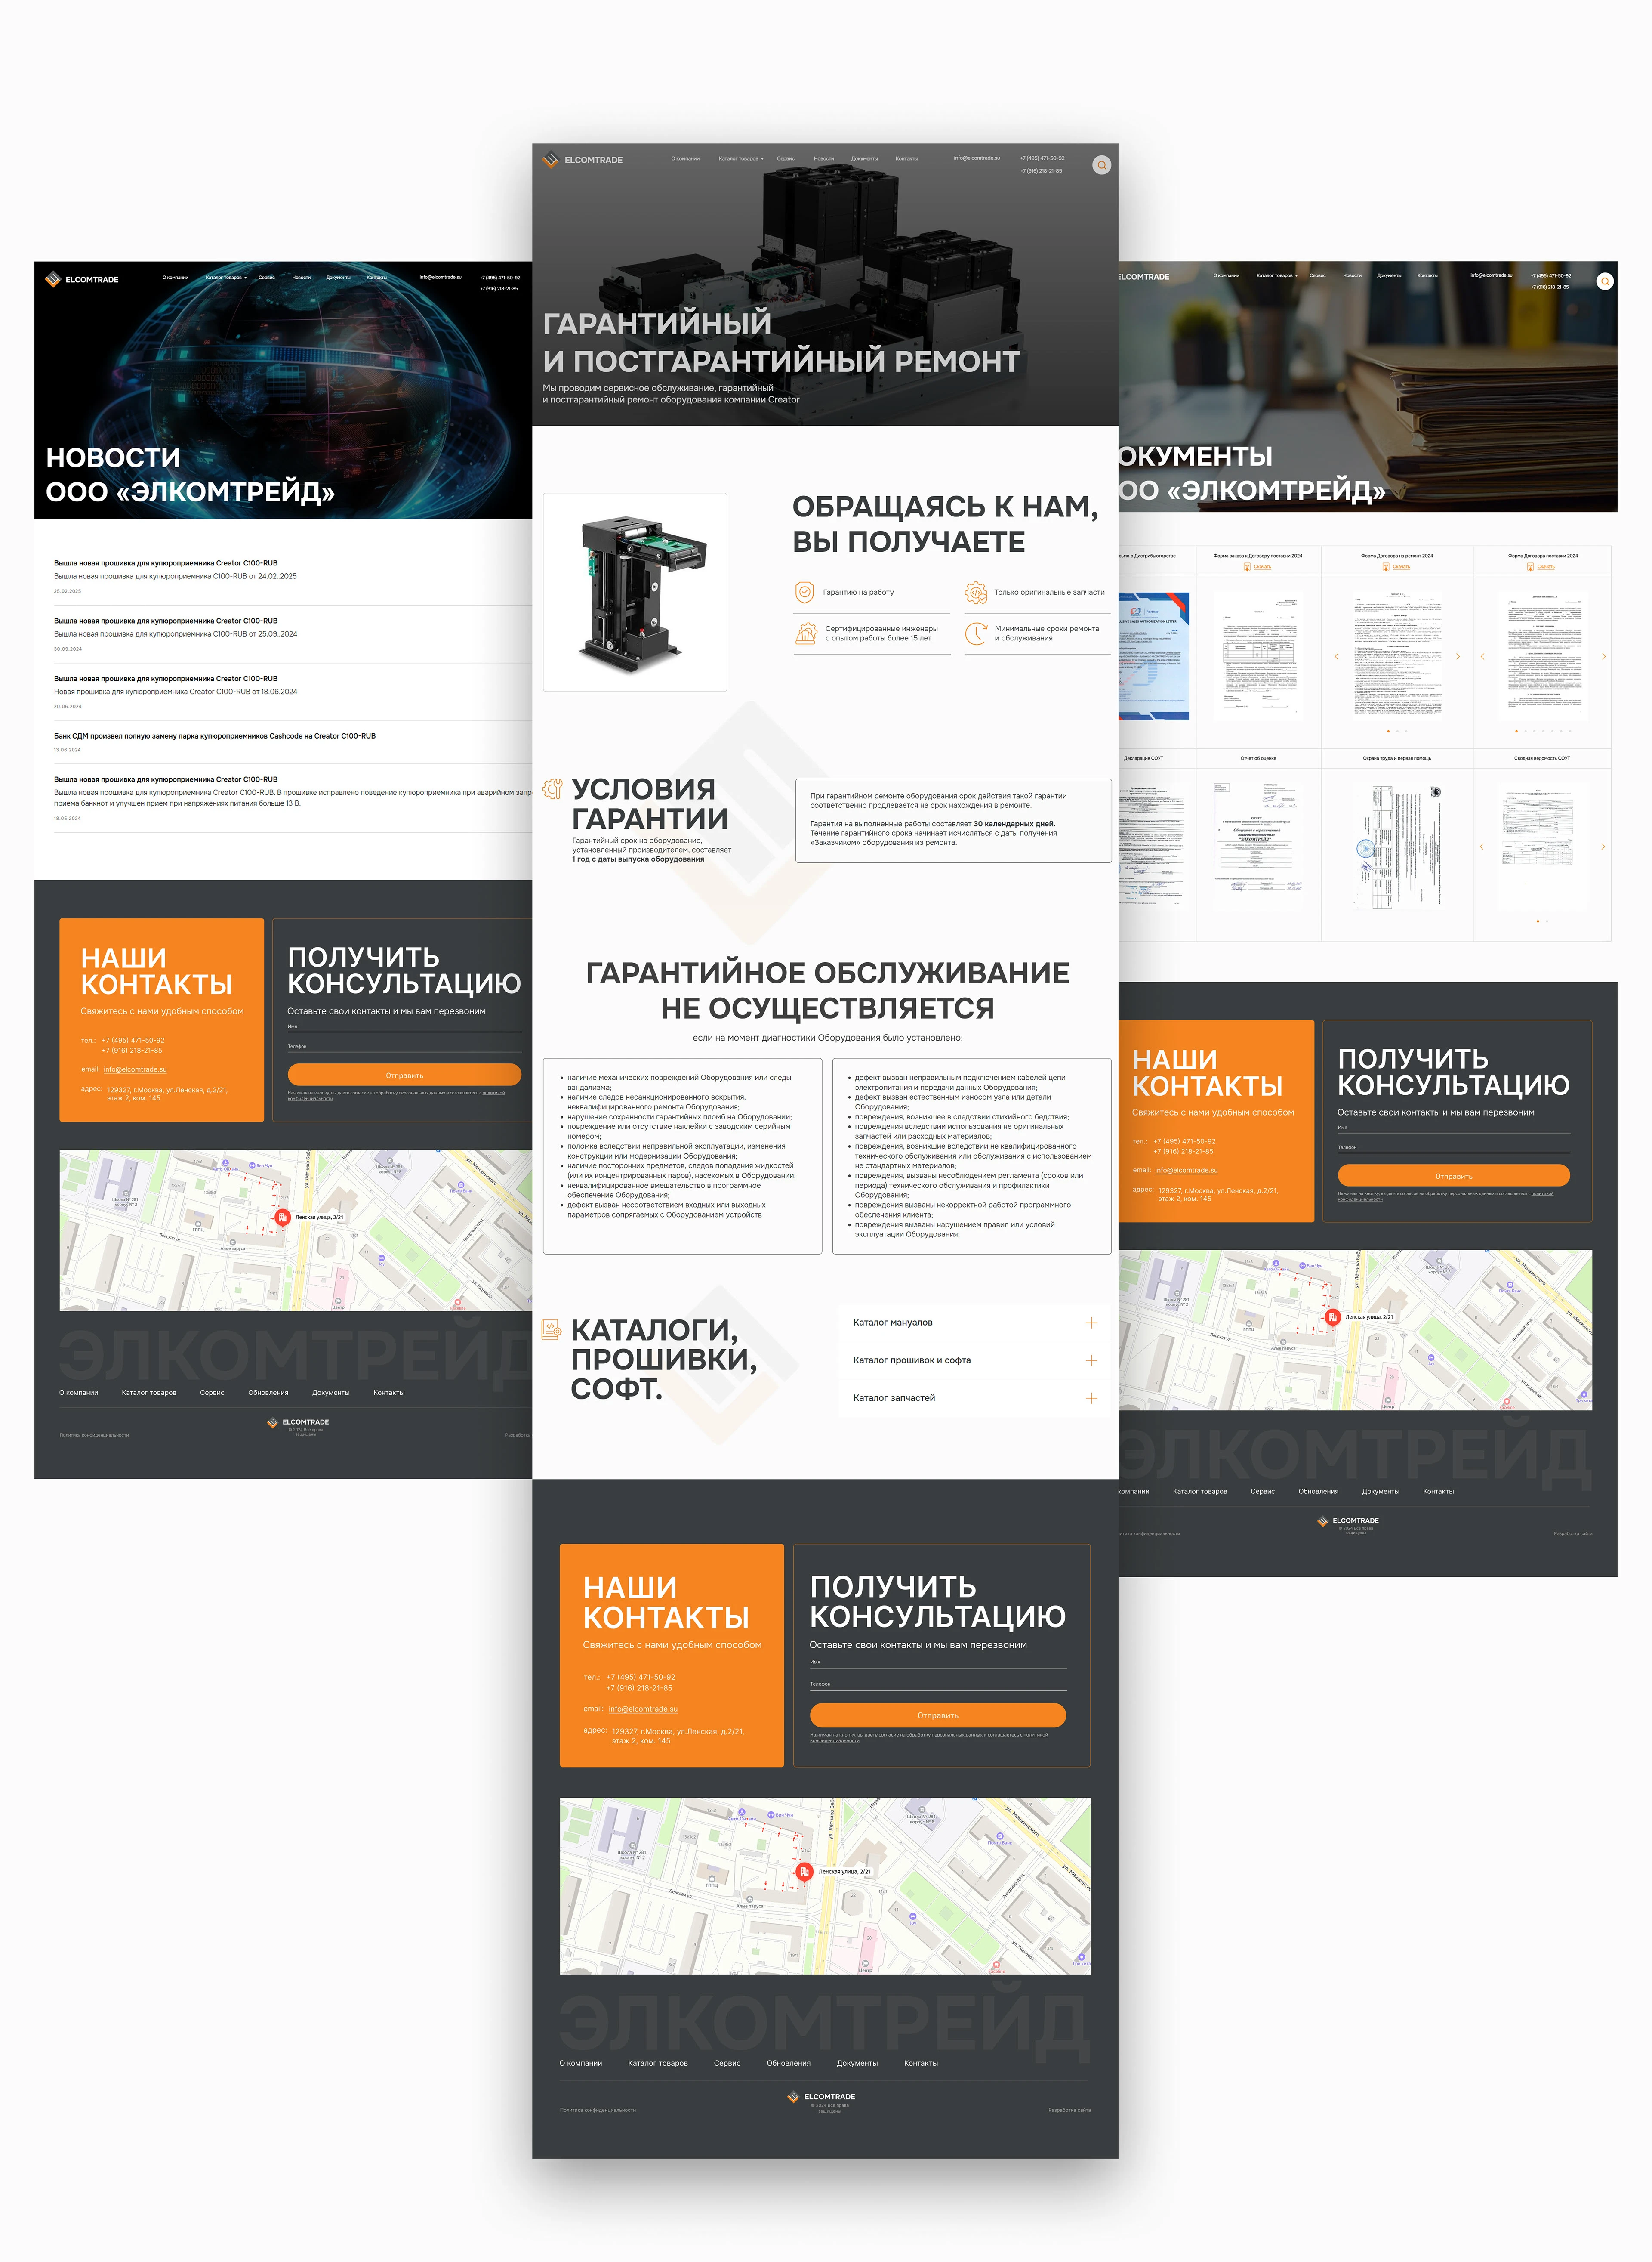Open Каталог товаров dropdown in the warranty page header

741,158
